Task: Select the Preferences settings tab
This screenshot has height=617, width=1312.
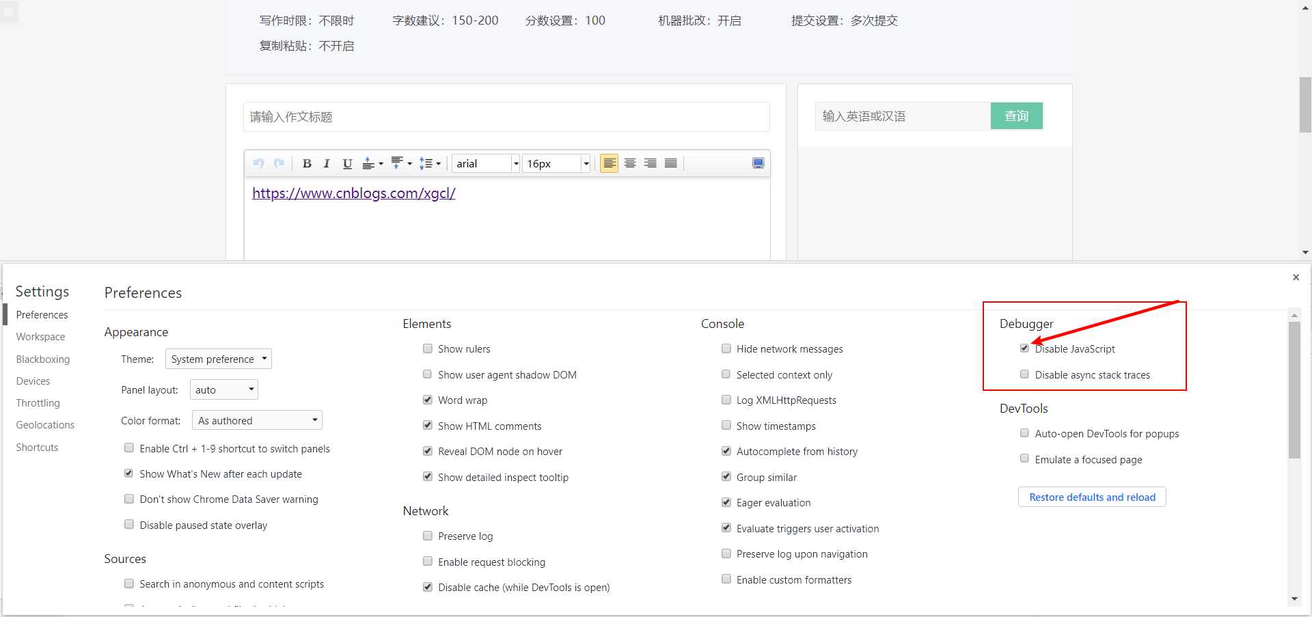Action: pyautogui.click(x=42, y=314)
